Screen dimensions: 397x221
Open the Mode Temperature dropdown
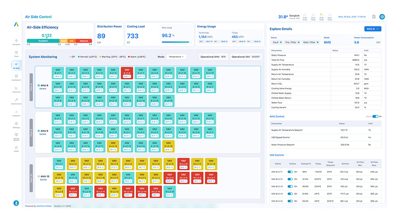pos(177,57)
